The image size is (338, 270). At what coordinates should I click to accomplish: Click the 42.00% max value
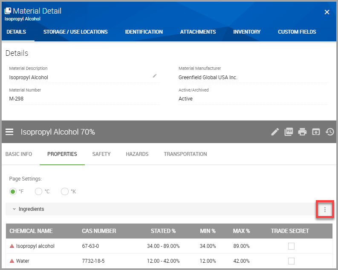click(241, 261)
